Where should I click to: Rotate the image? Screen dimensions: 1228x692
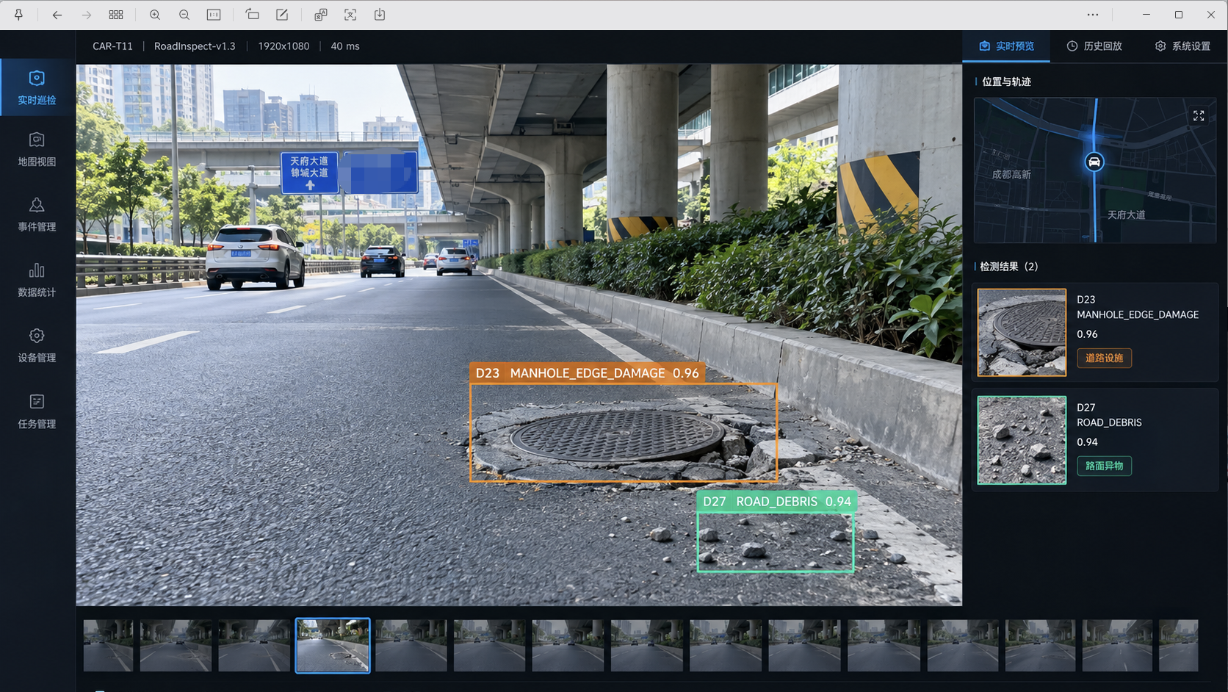253,15
